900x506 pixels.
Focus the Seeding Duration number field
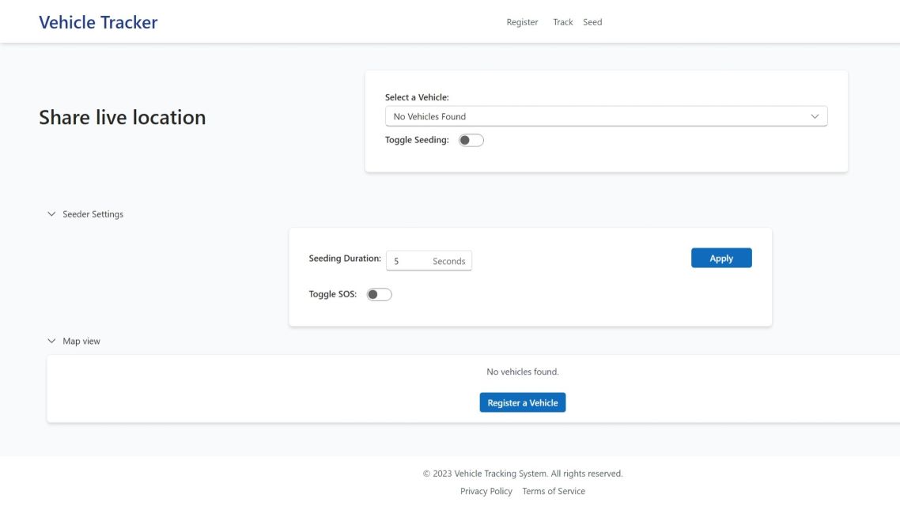407,261
